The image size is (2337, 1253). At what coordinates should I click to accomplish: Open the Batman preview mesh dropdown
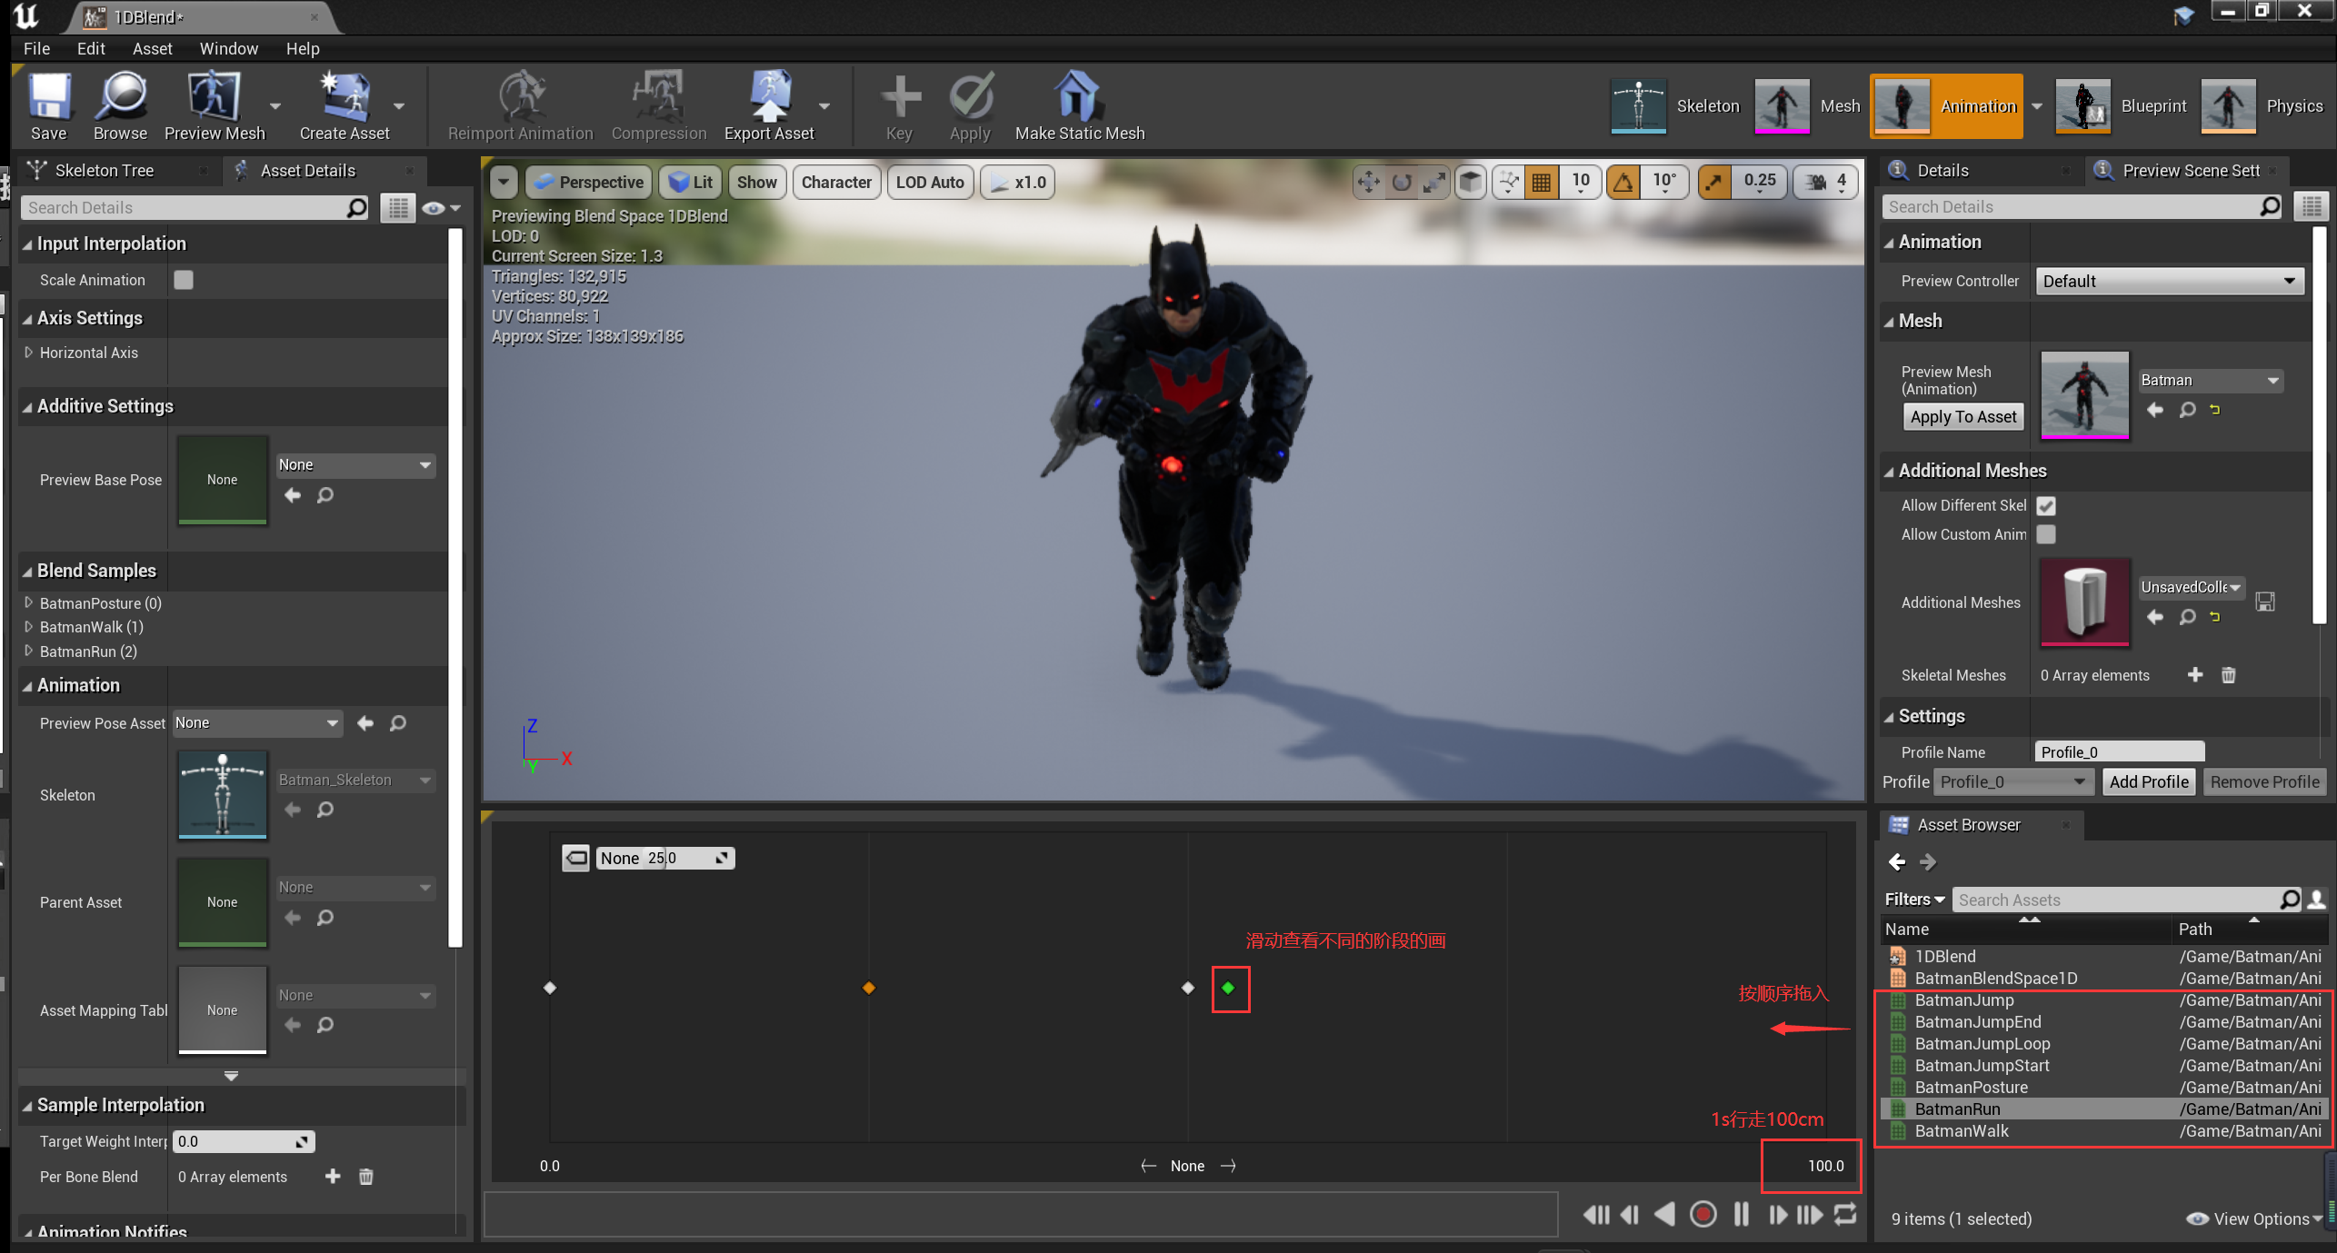2210,381
